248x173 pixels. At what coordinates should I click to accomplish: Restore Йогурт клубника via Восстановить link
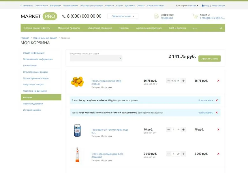point(205,100)
